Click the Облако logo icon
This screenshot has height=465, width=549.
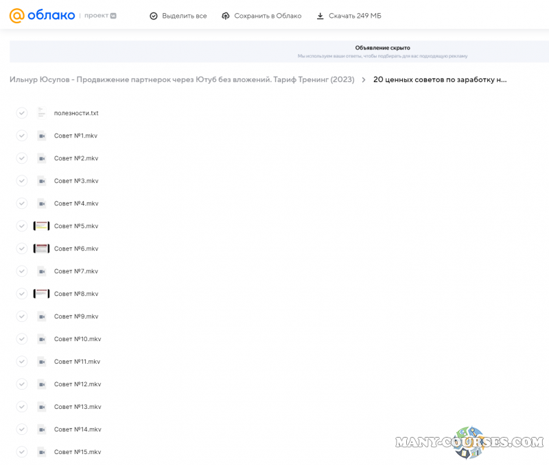17,16
